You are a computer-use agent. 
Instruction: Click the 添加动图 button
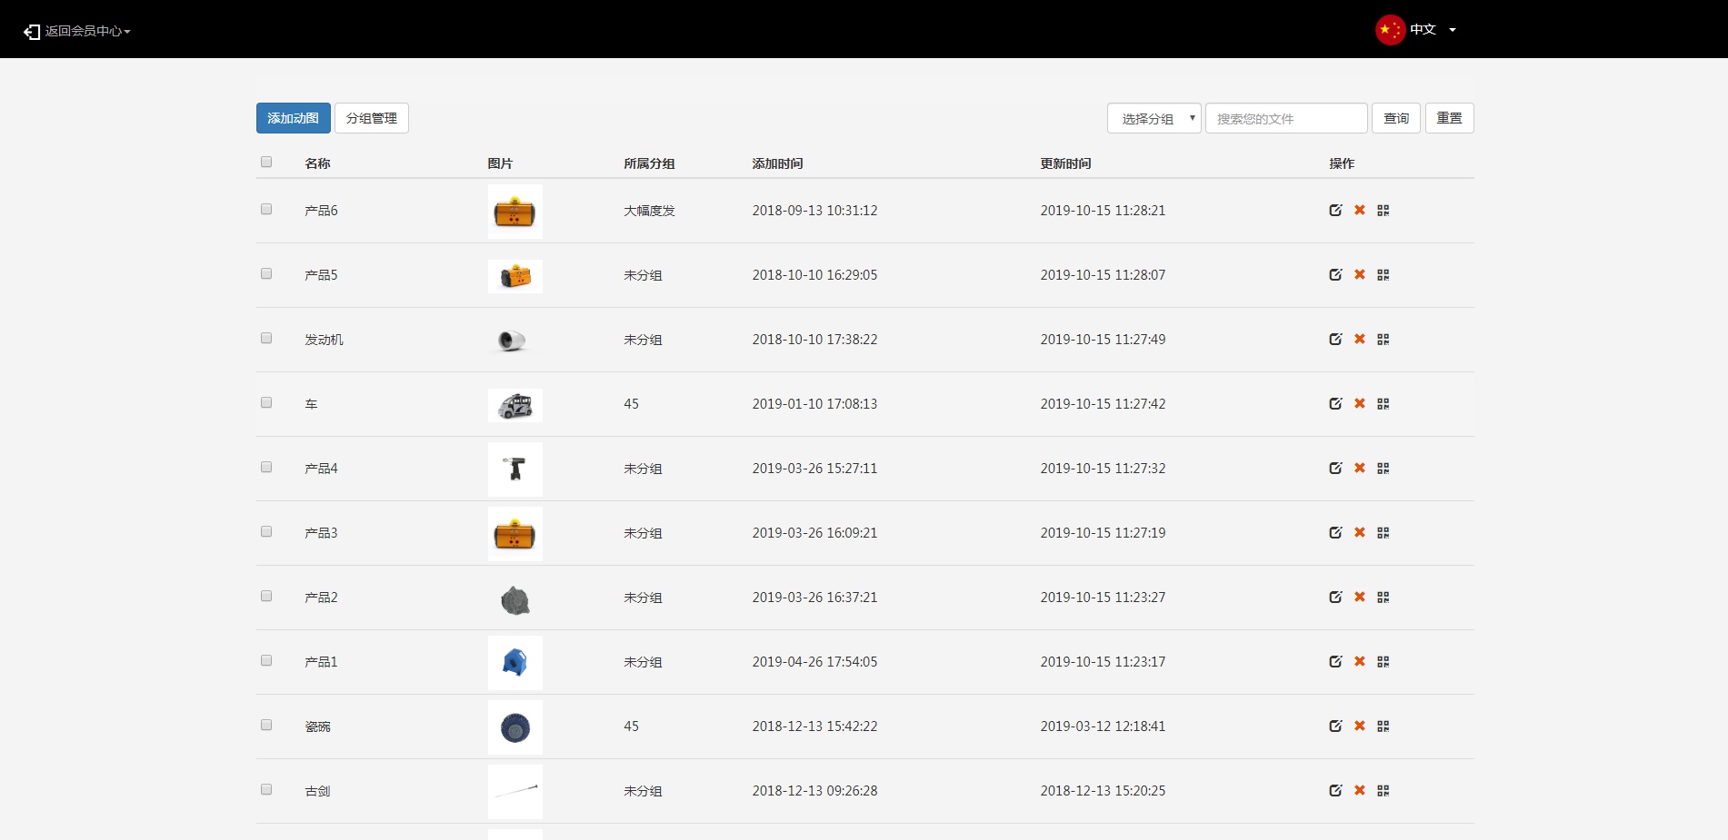(x=293, y=119)
